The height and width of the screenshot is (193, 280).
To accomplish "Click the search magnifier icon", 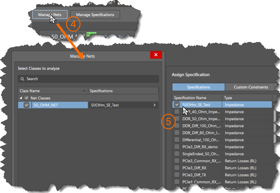I will tap(22, 79).
